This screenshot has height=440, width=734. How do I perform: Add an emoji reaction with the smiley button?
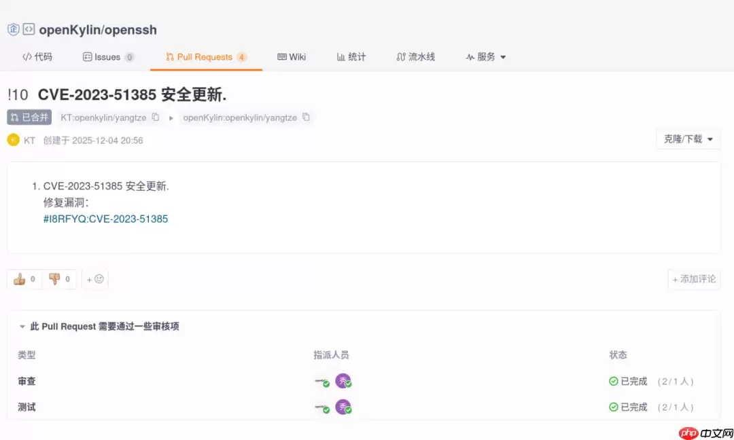click(x=95, y=279)
